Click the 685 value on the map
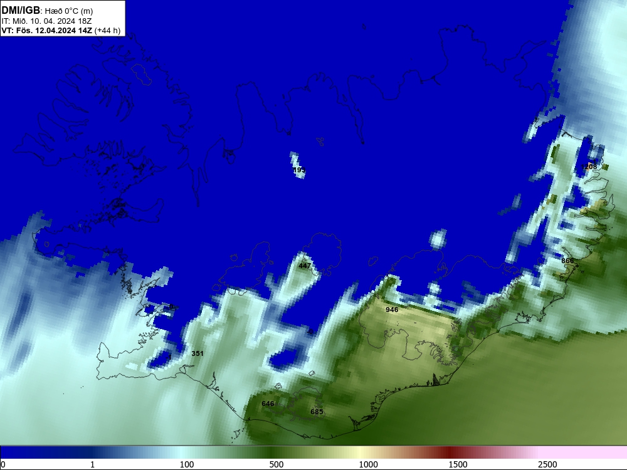Image resolution: width=627 pixels, height=470 pixels. coord(317,412)
